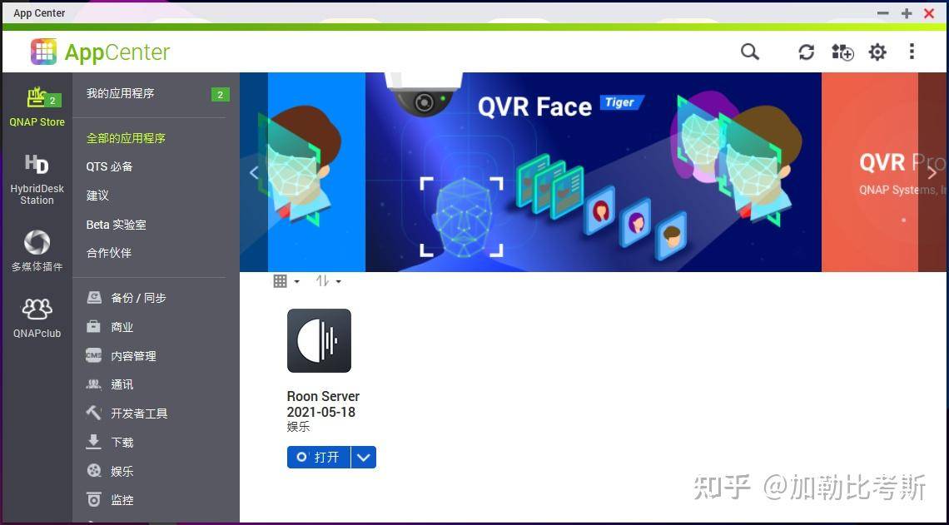Click the QVR Pro banner slide
The width and height of the screenshot is (949, 525).
pos(885,172)
